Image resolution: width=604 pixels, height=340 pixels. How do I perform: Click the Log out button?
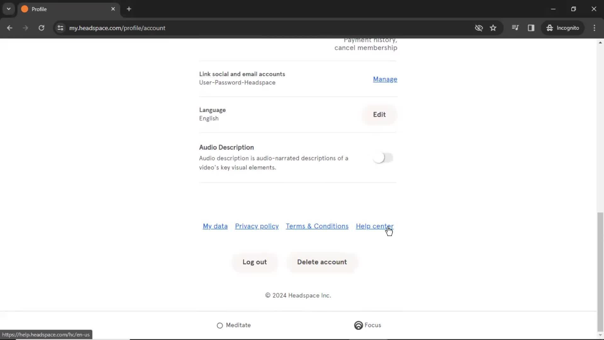[x=255, y=262]
